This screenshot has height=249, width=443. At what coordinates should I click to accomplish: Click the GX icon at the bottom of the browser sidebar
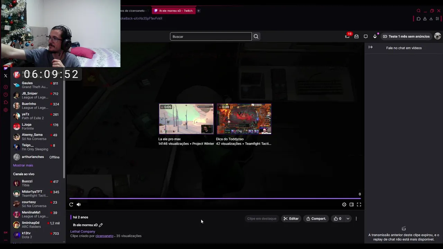[x=6, y=232]
